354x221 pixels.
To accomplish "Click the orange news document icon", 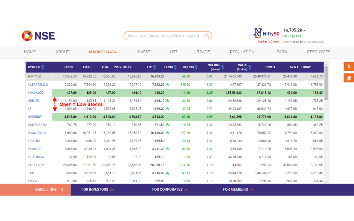I will [x=349, y=78].
